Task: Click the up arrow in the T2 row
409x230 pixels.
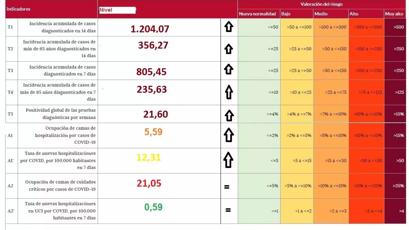Action: tap(229, 49)
